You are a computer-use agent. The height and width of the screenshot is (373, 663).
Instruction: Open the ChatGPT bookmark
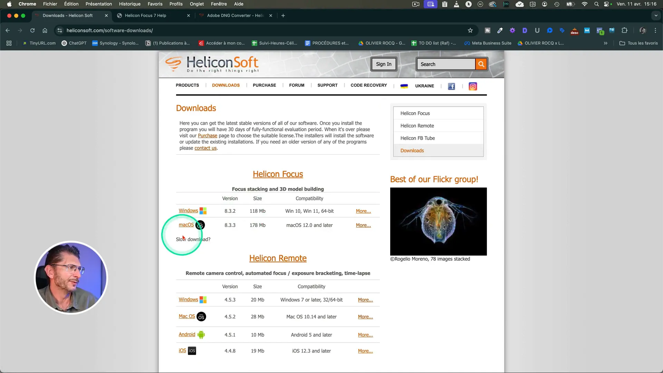(x=74, y=43)
